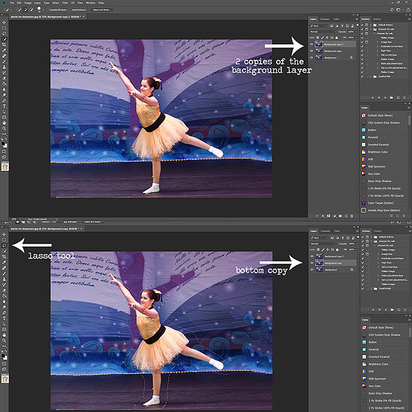The width and height of the screenshot is (412, 412).
Task: Switch to History tab in upper window
Action: pos(377,19)
